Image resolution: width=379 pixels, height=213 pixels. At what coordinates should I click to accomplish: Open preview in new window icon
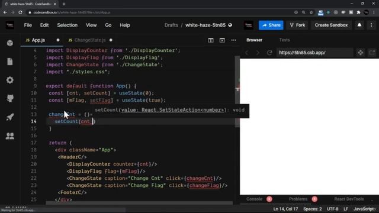[372, 53]
